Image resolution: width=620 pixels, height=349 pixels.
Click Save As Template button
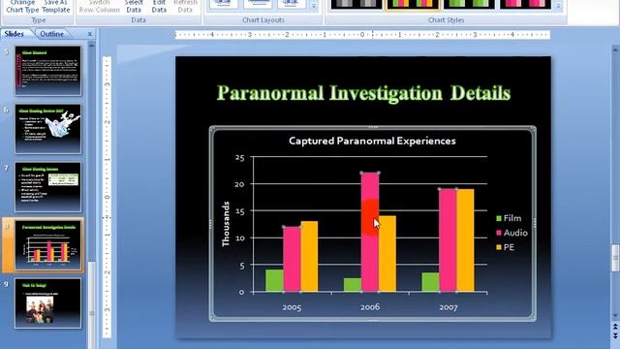pyautogui.click(x=56, y=7)
